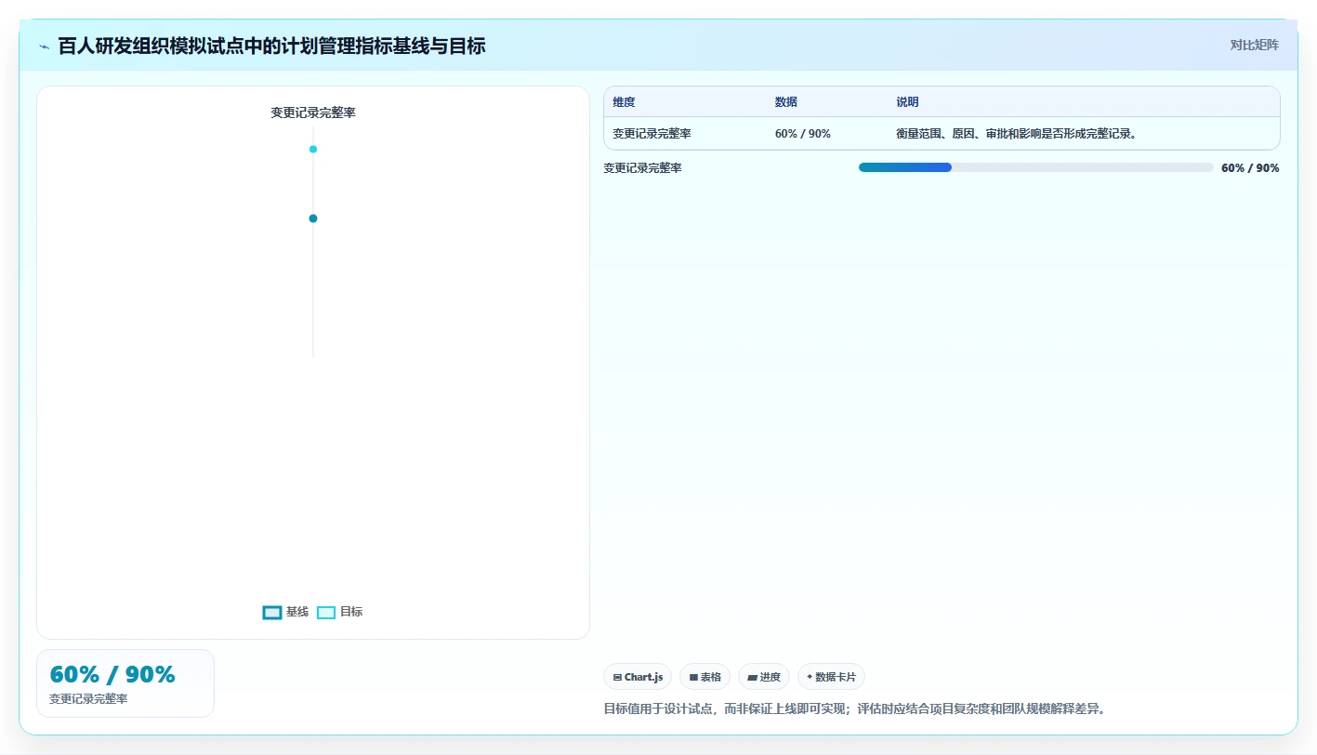Click the 变更记录完整率 label in data card
The width and height of the screenshot is (1317, 755).
(x=88, y=699)
